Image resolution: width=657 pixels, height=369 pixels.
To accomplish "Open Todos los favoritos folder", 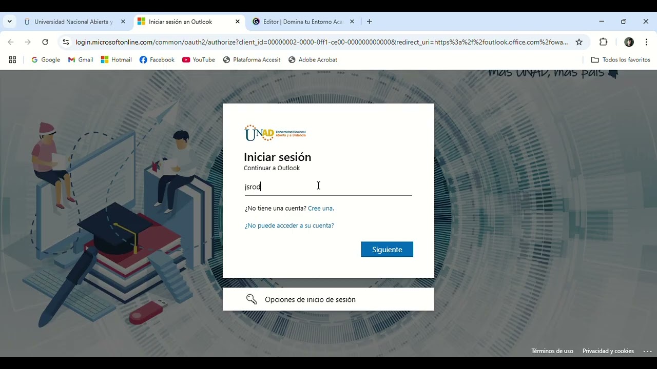I will coord(621,60).
